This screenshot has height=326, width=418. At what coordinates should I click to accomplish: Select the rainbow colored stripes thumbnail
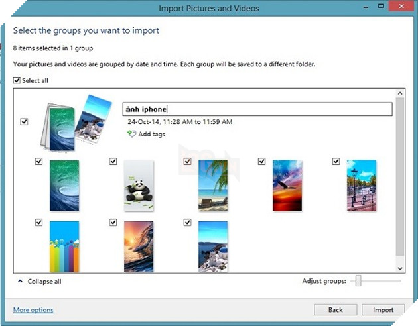click(x=64, y=246)
